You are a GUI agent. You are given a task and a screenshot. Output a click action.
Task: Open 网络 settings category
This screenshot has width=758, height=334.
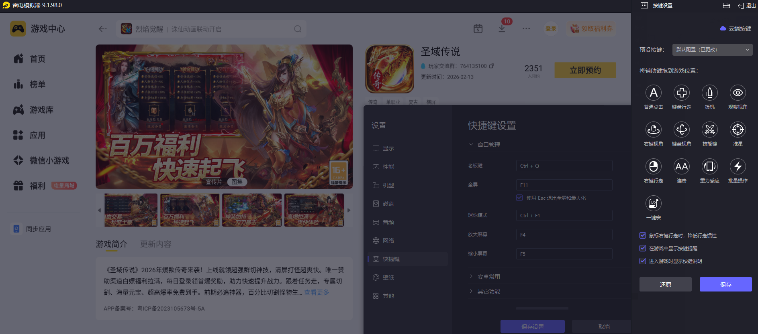click(408, 241)
